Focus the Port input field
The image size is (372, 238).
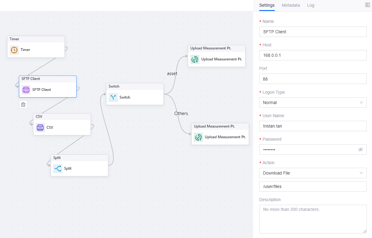313,79
